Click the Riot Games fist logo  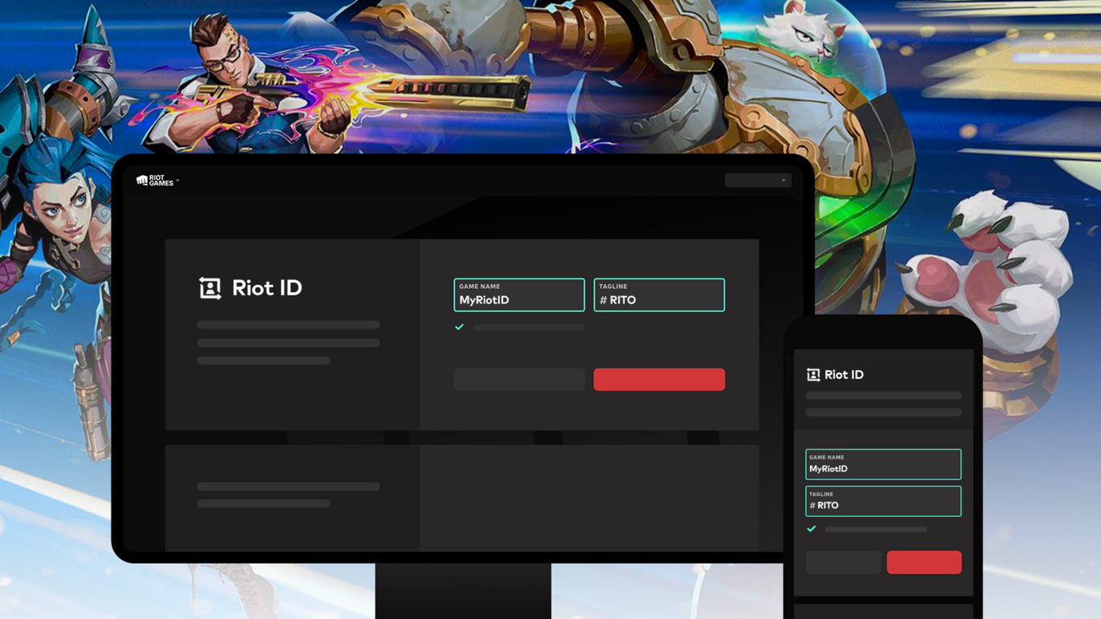141,180
